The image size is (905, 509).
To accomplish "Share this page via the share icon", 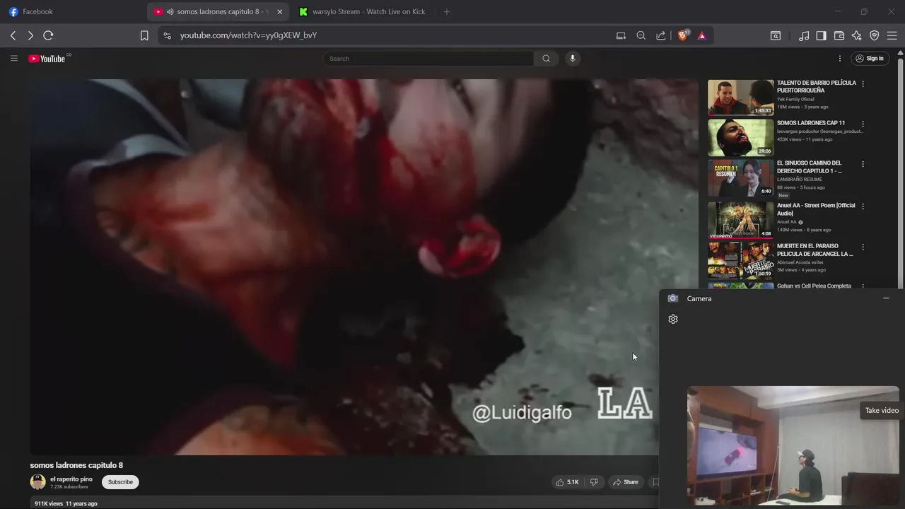I will (660, 35).
